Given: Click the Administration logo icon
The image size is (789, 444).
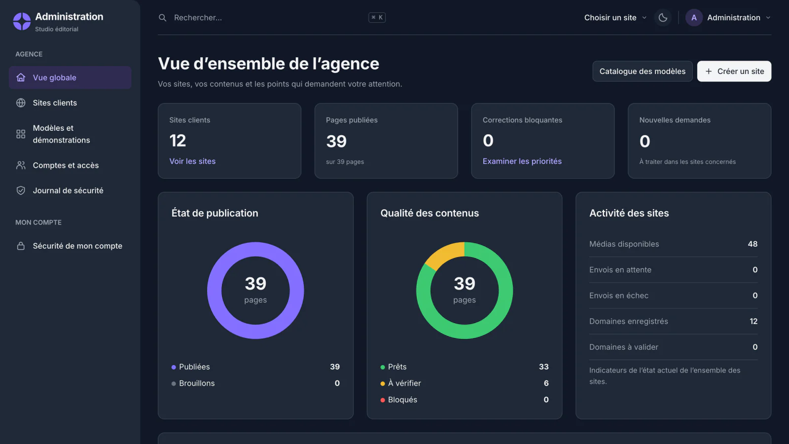Looking at the screenshot, I should coord(22,21).
